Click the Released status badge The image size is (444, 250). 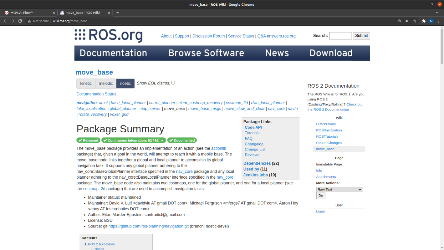(88, 140)
